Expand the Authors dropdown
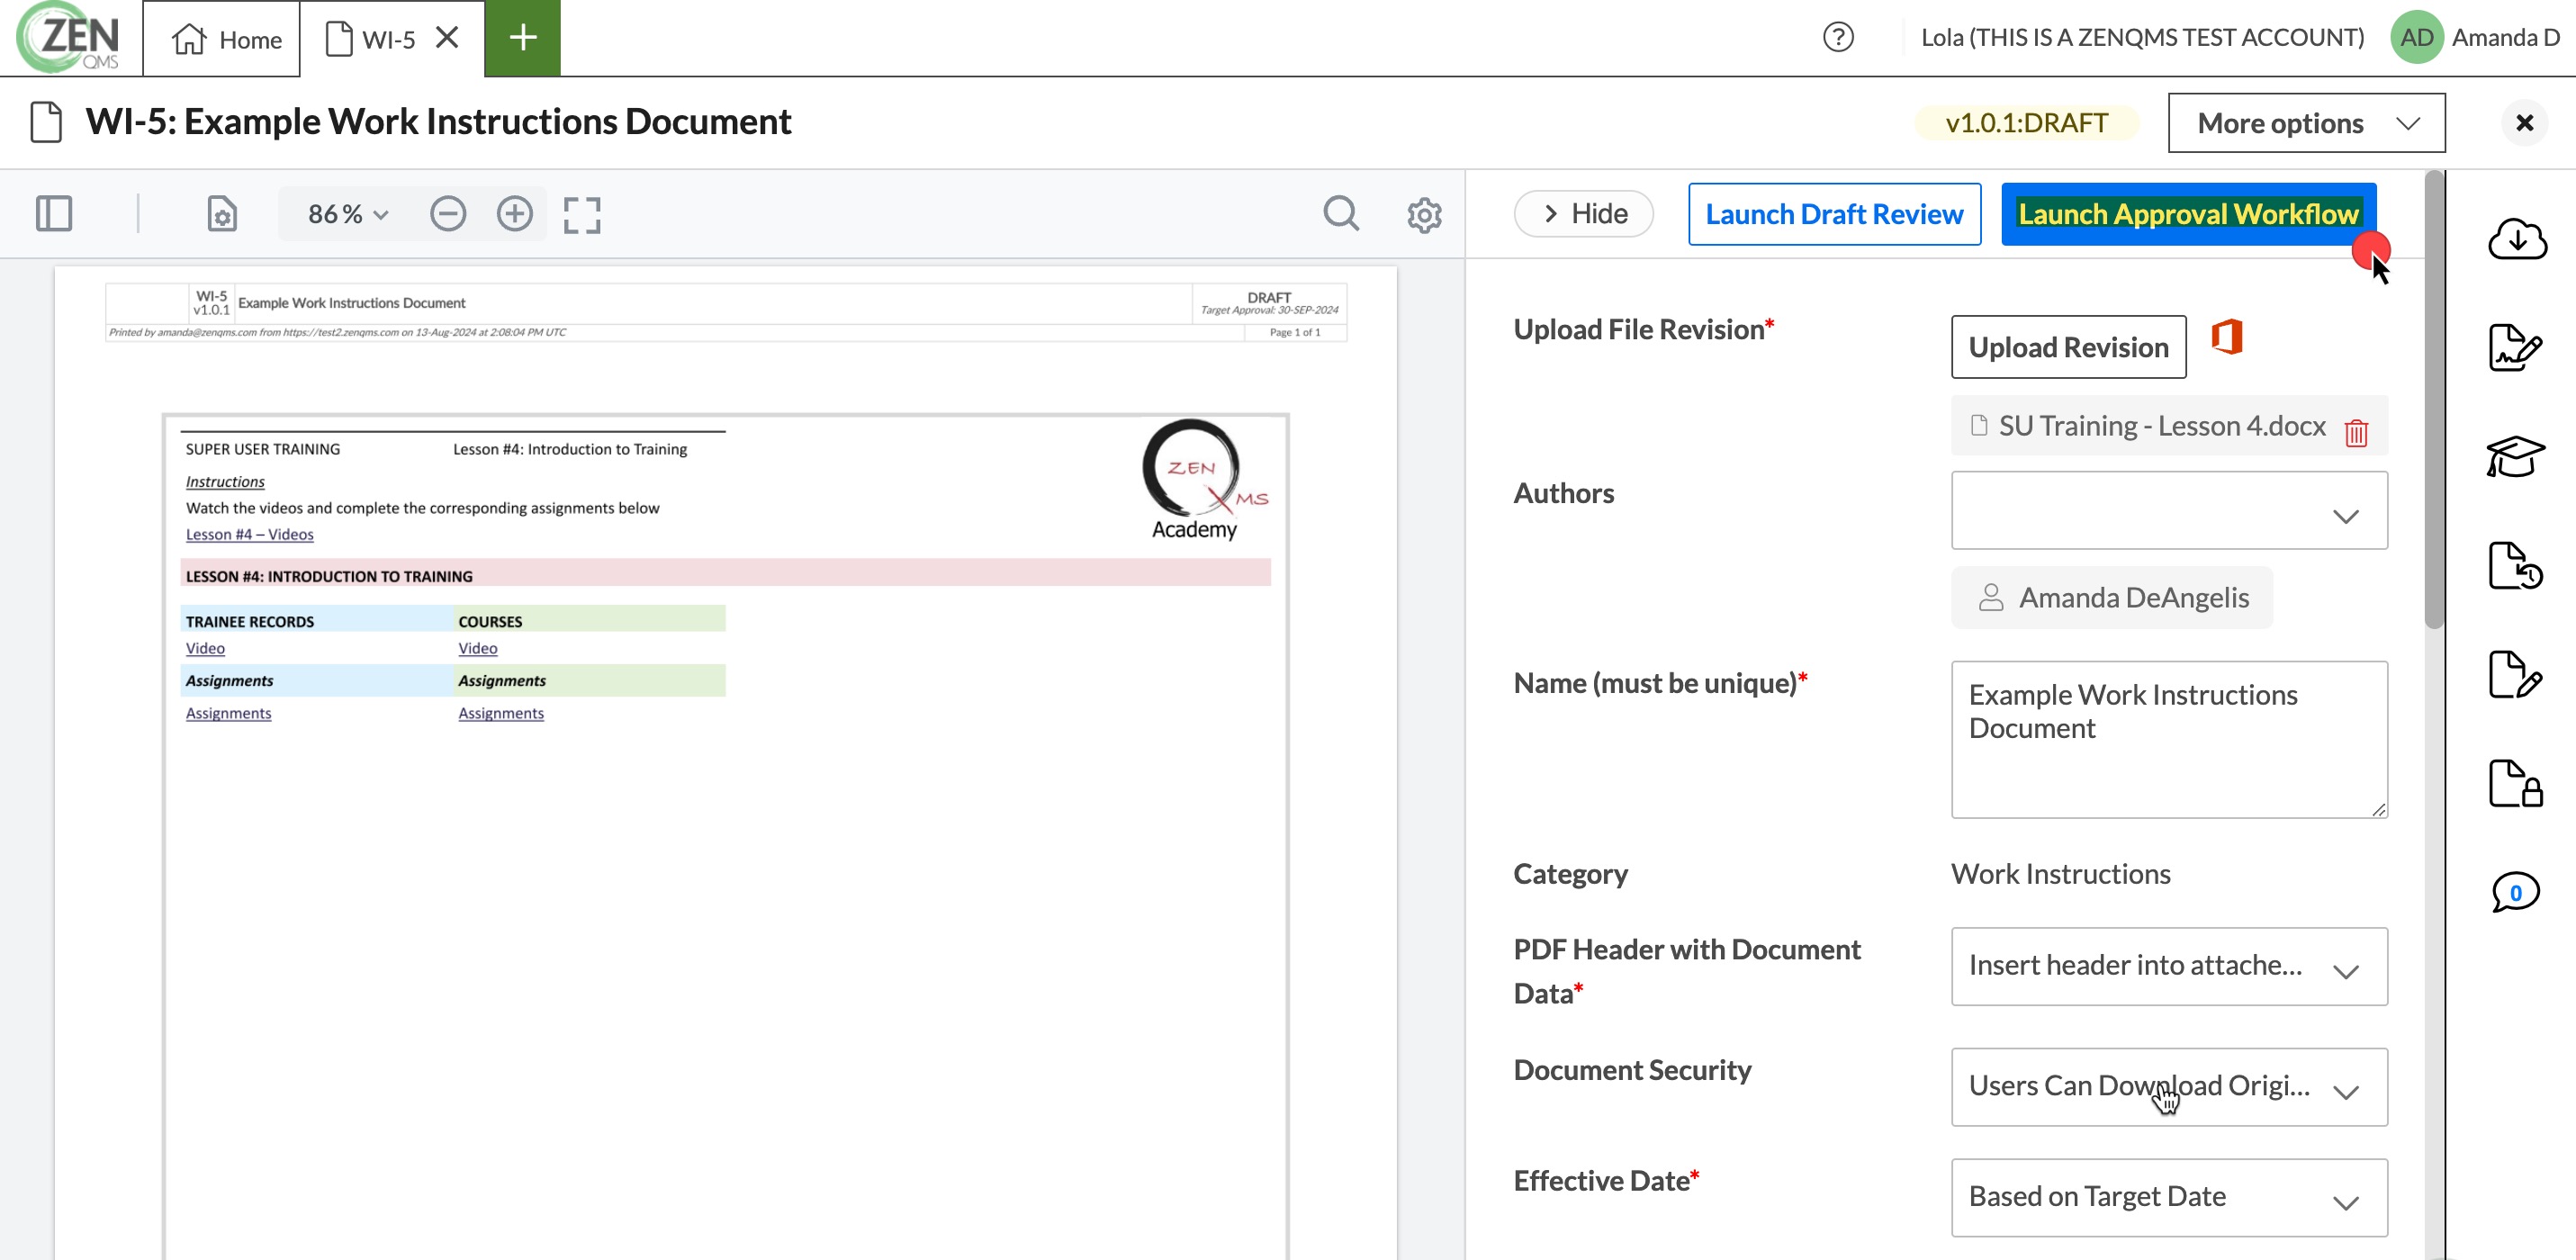 (2169, 511)
